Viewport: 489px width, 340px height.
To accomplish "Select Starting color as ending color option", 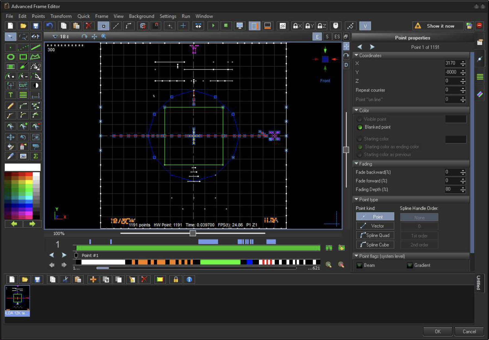I will (x=360, y=147).
